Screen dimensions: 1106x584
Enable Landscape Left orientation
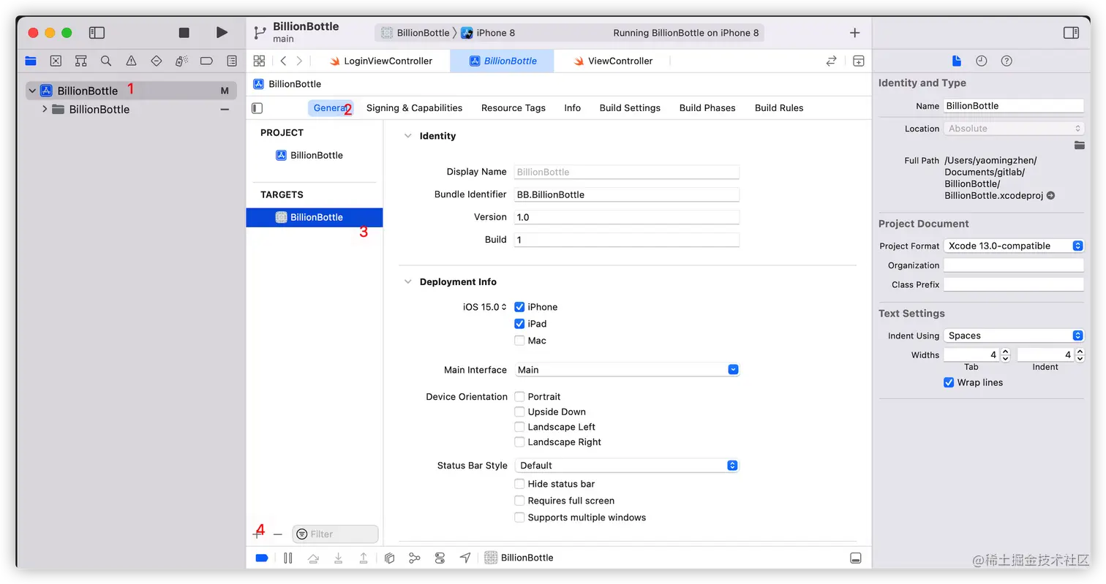[519, 427]
